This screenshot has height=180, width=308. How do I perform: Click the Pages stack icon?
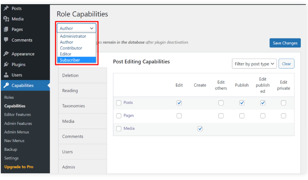click(x=6, y=29)
